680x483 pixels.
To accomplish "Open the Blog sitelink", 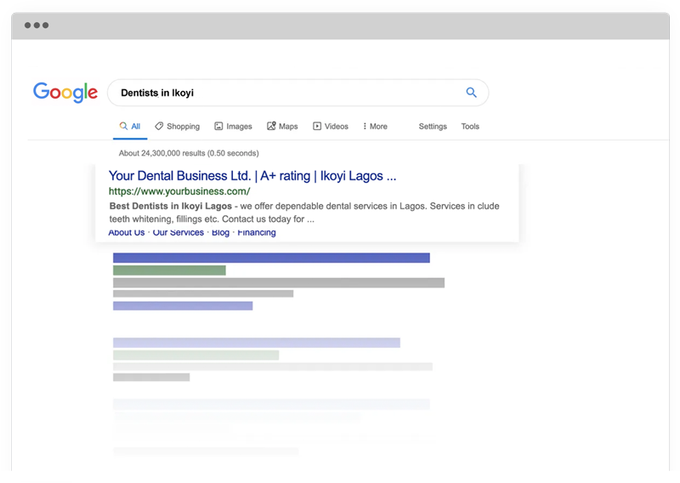I will 220,233.
